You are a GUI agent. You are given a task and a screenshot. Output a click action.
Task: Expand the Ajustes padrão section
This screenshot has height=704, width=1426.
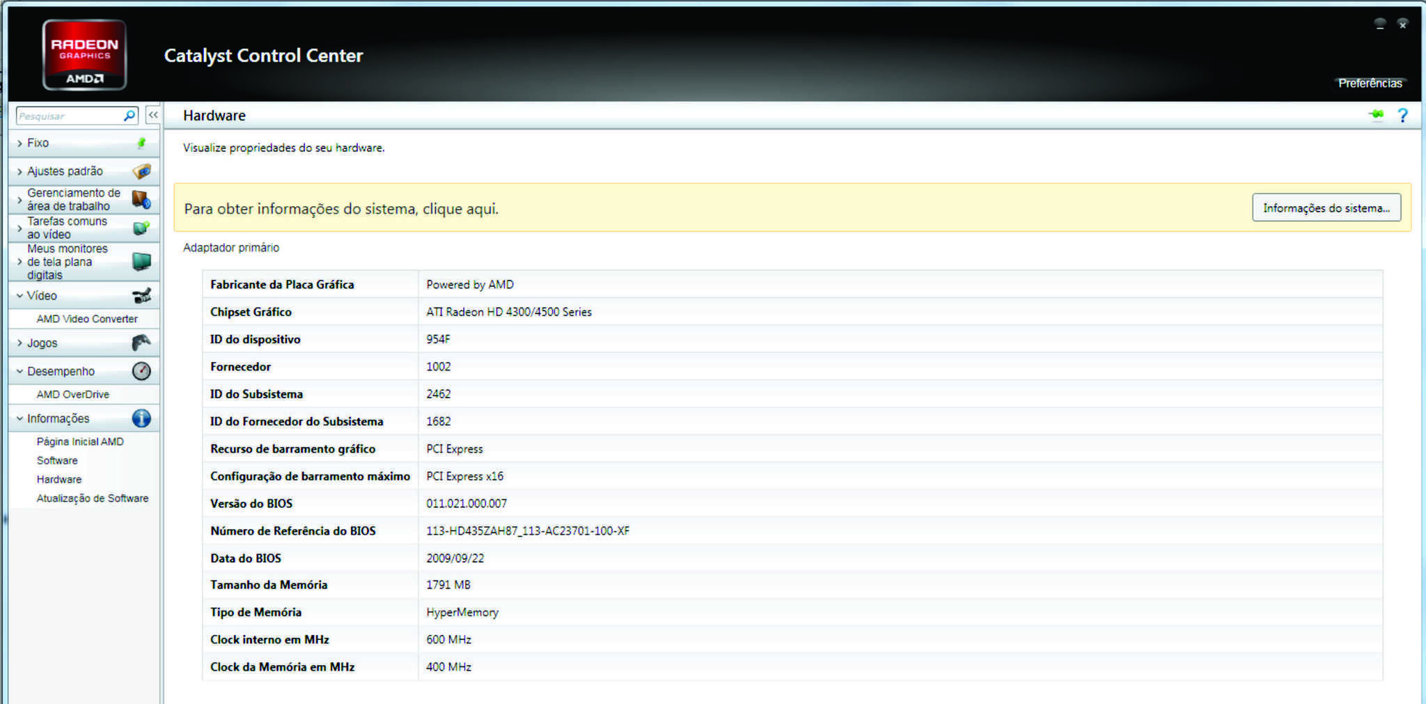(x=19, y=171)
